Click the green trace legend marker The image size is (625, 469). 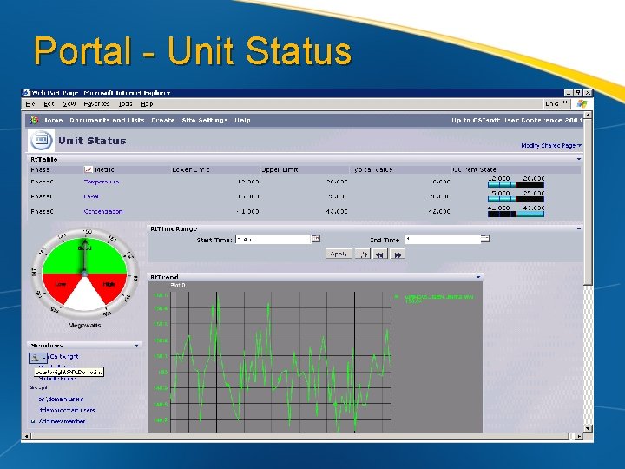click(x=396, y=297)
